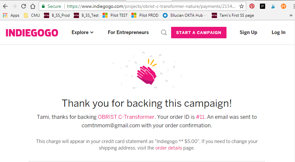Viewport: 295px width, 162px height.
Task: Open order ID #11 link
Action: (x=200, y=117)
